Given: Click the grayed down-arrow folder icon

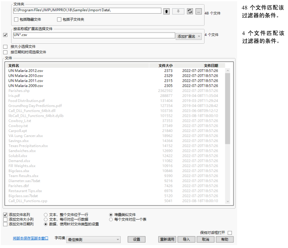Looking at the screenshot, I should [178, 12].
